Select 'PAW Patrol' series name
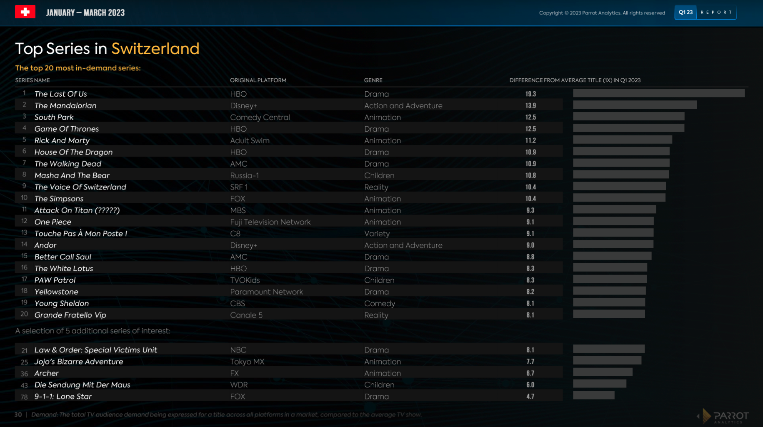The height and width of the screenshot is (427, 763). click(55, 280)
